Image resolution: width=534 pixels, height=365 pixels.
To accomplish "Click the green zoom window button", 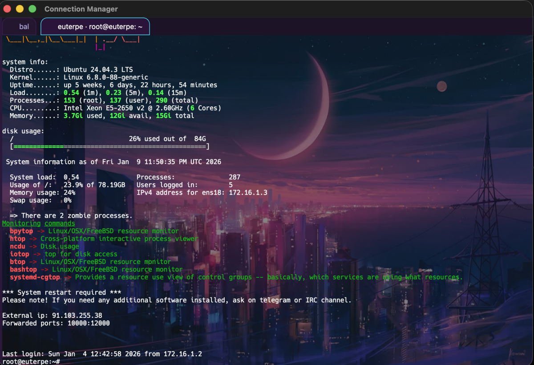I will [x=32, y=9].
